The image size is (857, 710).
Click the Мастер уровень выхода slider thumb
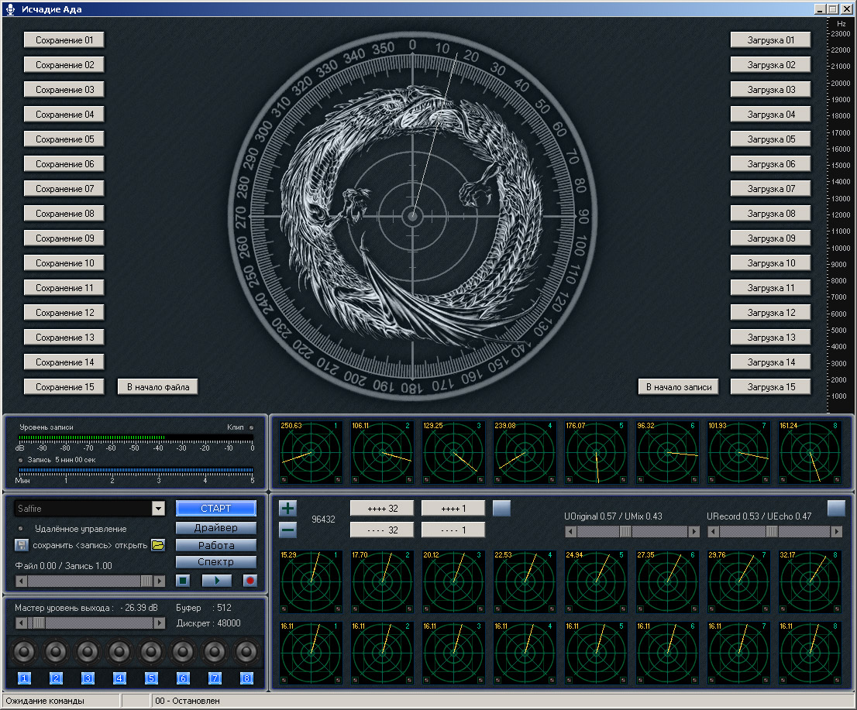(40, 623)
